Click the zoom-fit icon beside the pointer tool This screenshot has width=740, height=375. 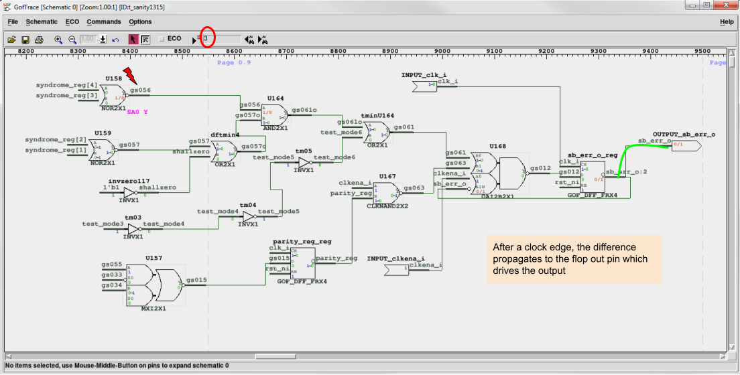coord(145,40)
